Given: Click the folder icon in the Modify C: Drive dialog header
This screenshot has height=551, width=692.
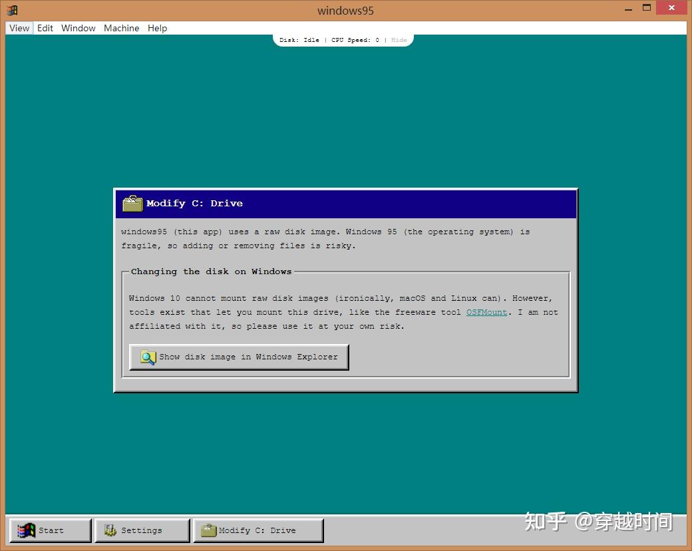Looking at the screenshot, I should (132, 203).
